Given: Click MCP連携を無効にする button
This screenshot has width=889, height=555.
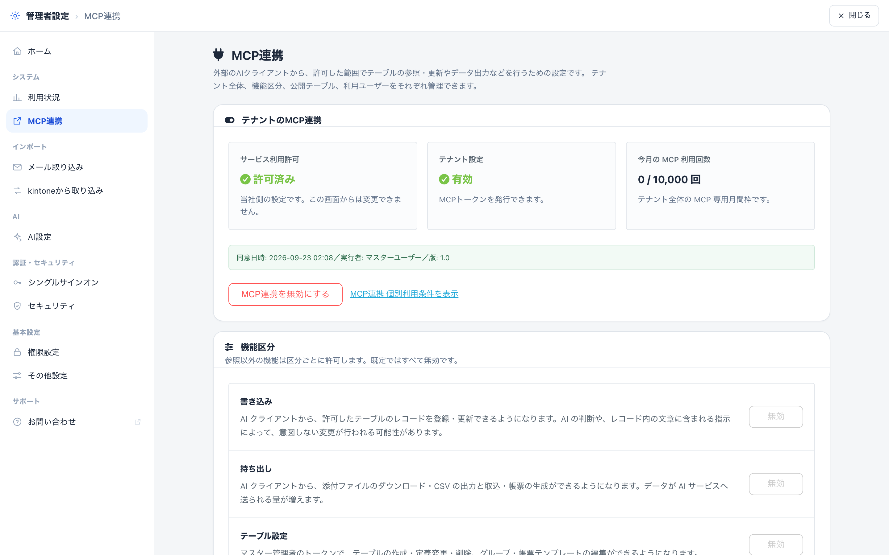Looking at the screenshot, I should [286, 294].
